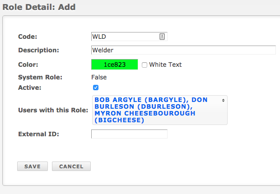
Task: Expand the Users with this Role selector
Action: pos(160,110)
